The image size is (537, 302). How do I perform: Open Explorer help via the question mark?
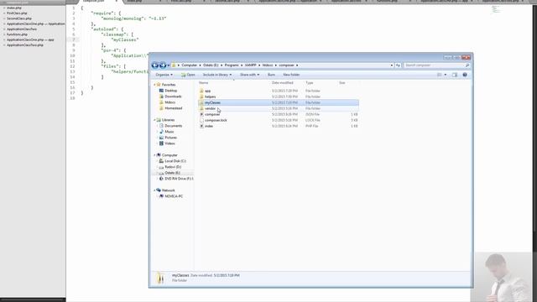point(465,75)
